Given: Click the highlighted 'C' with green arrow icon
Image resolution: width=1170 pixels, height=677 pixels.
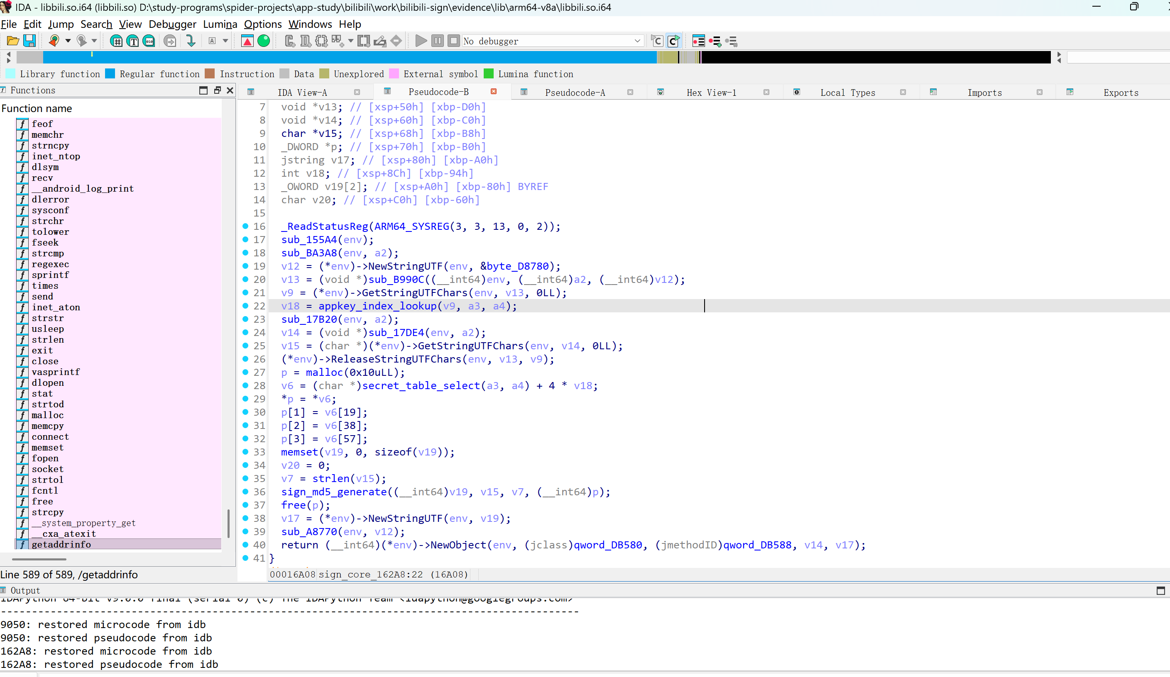Looking at the screenshot, I should point(674,41).
